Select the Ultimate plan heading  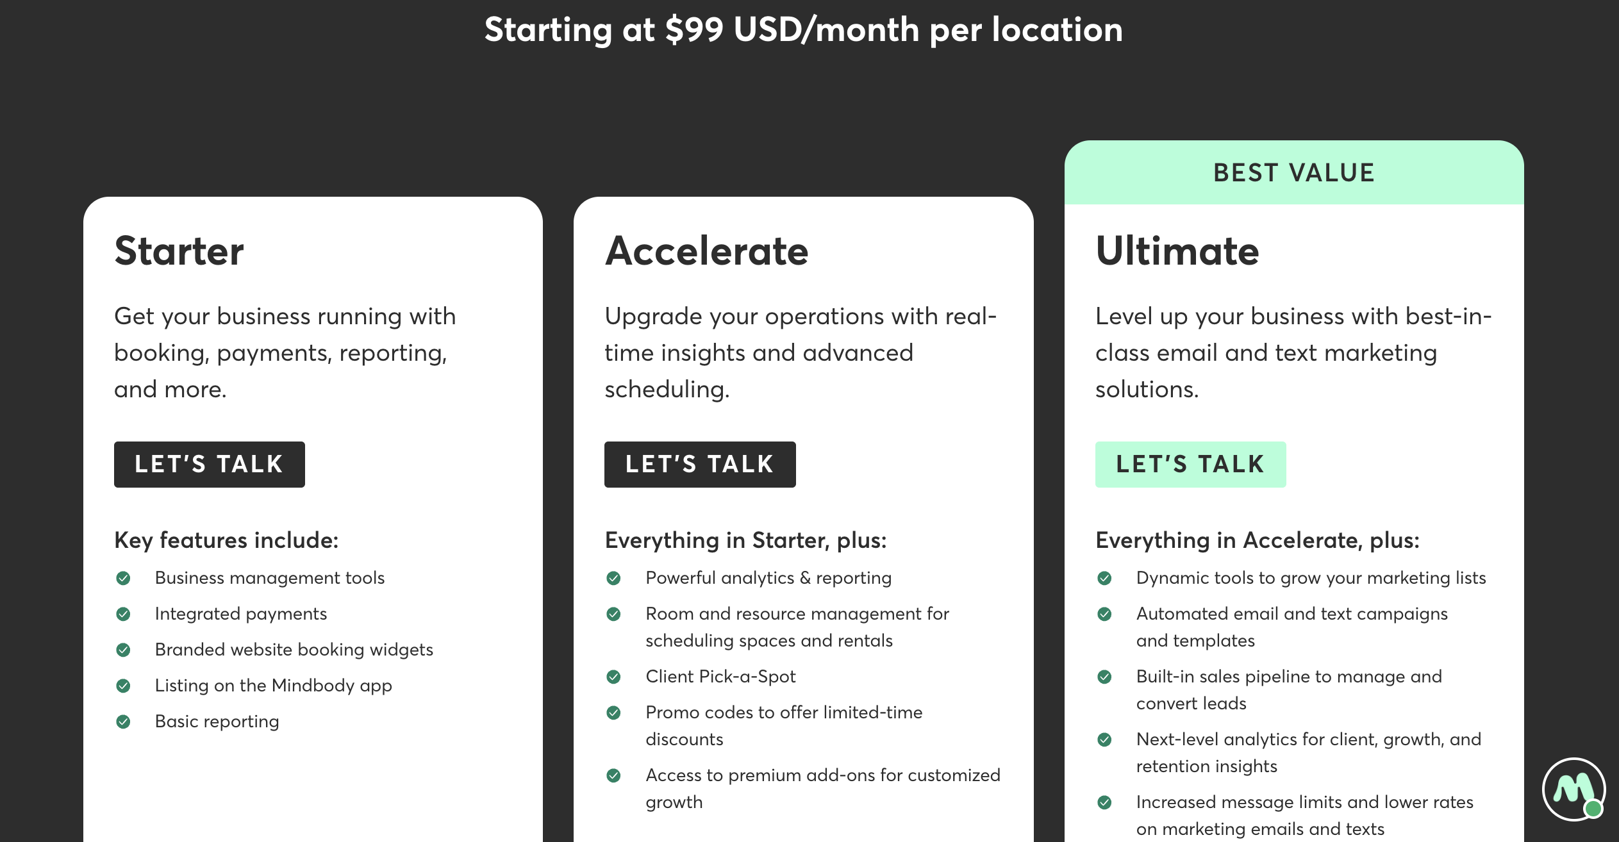[1177, 251]
